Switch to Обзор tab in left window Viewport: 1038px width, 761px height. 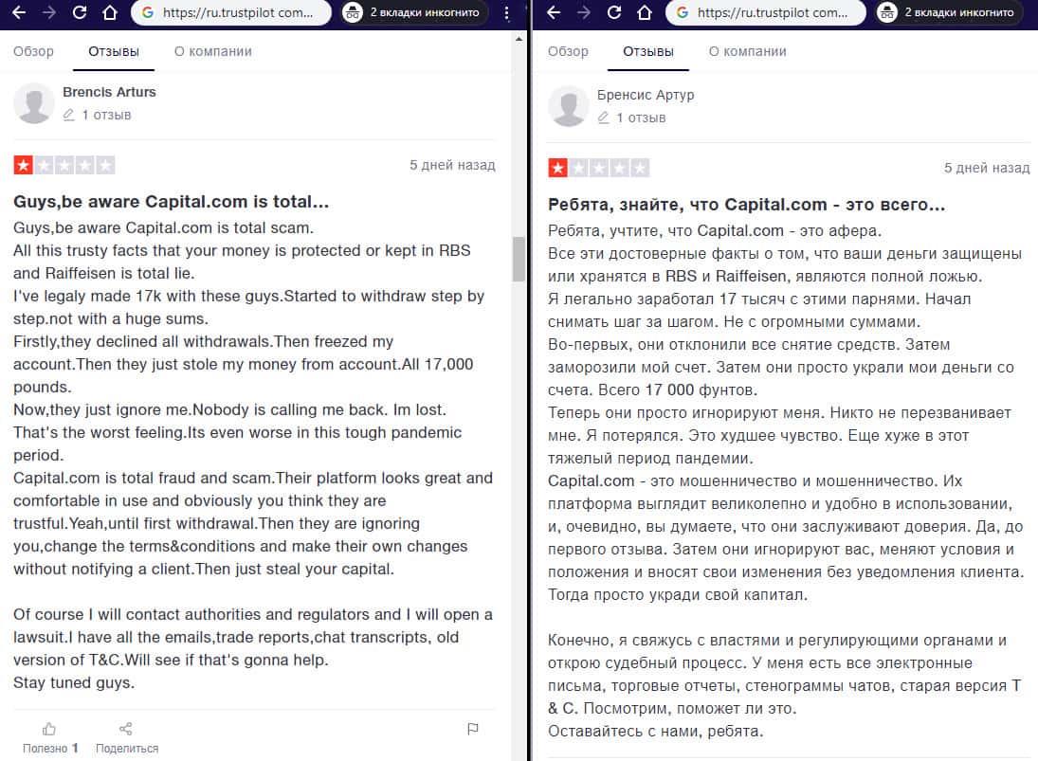pyautogui.click(x=33, y=51)
